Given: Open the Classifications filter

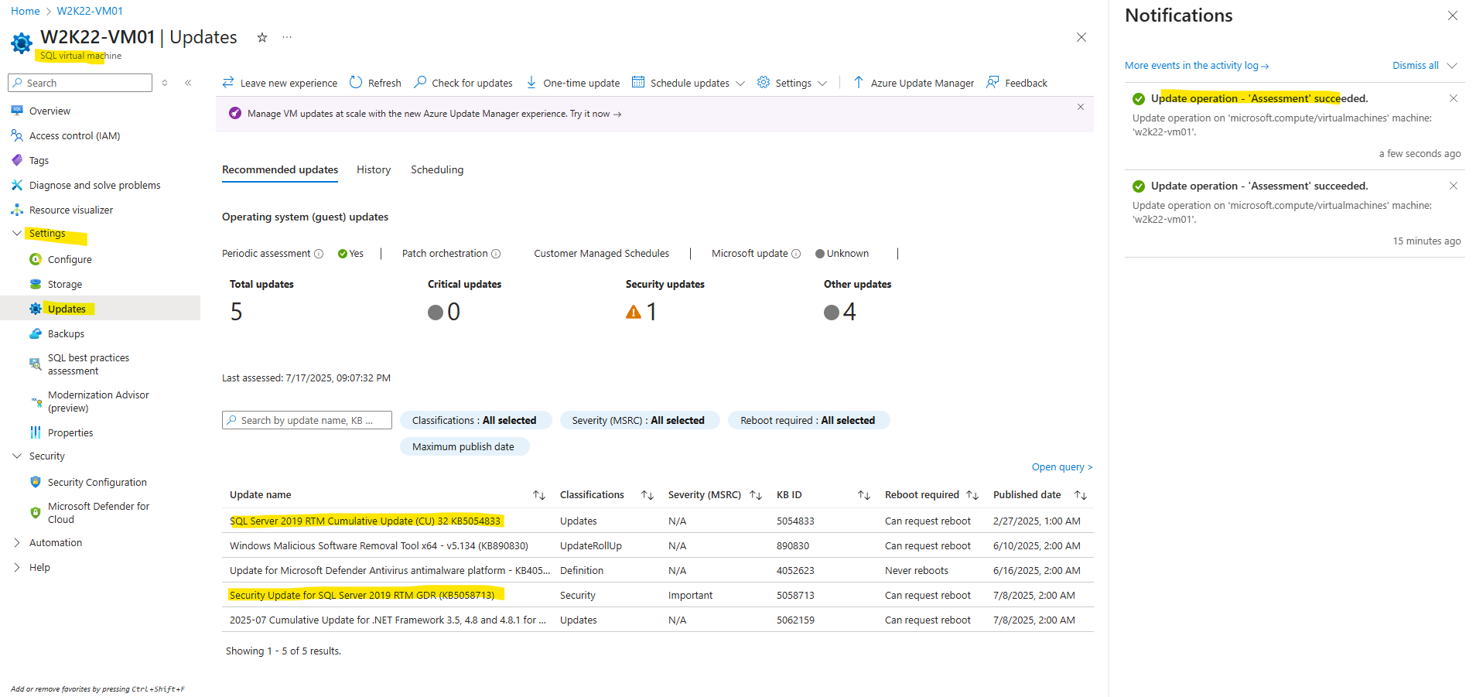Looking at the screenshot, I should pos(475,420).
